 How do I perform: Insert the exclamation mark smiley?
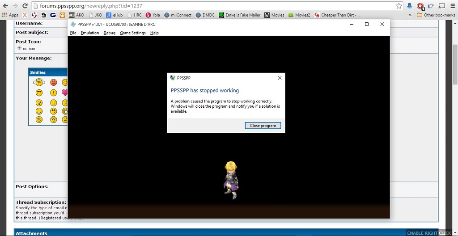click(x=53, y=93)
